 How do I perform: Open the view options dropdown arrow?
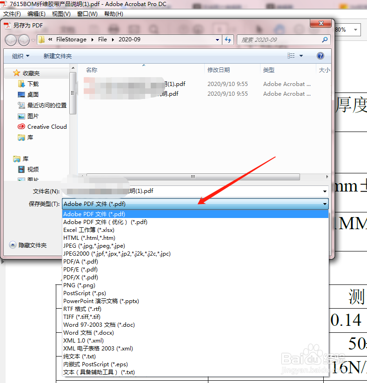point(301,56)
